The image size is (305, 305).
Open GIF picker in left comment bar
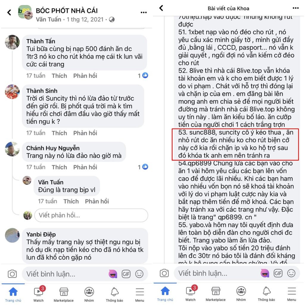tap(126, 274)
